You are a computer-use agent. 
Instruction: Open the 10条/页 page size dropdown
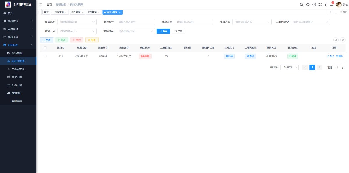pyautogui.click(x=289, y=67)
